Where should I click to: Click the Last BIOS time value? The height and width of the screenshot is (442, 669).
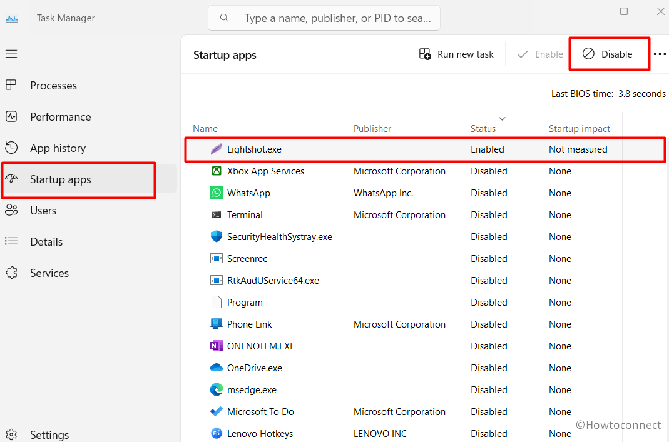coord(641,94)
